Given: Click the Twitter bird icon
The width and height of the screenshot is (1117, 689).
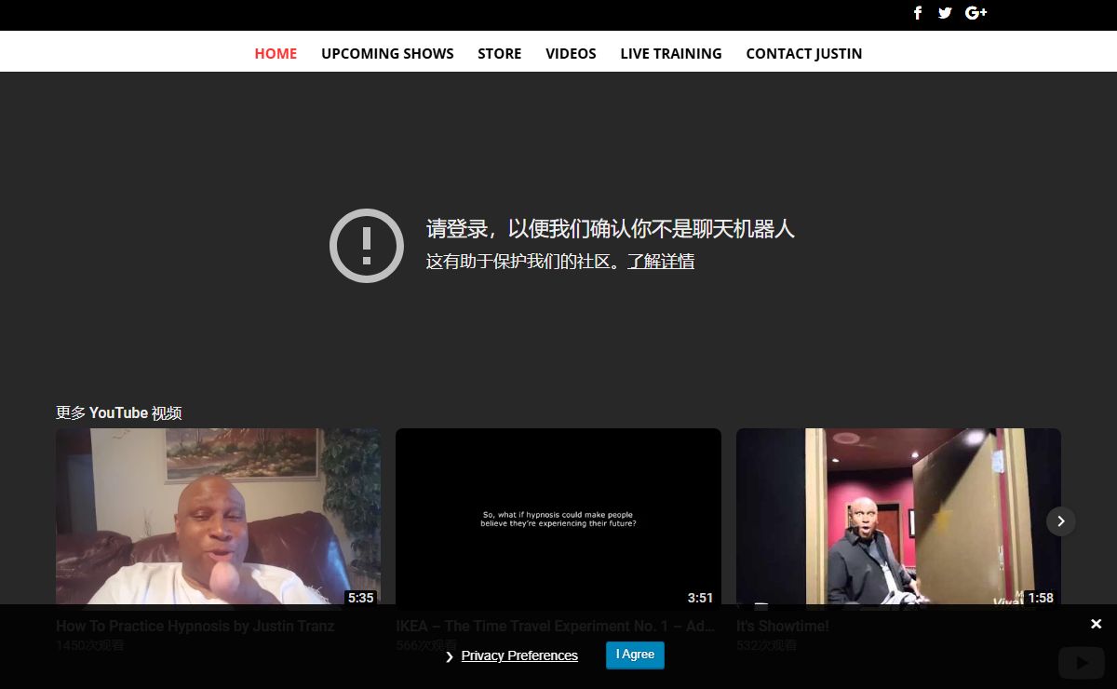Looking at the screenshot, I should coord(945,13).
